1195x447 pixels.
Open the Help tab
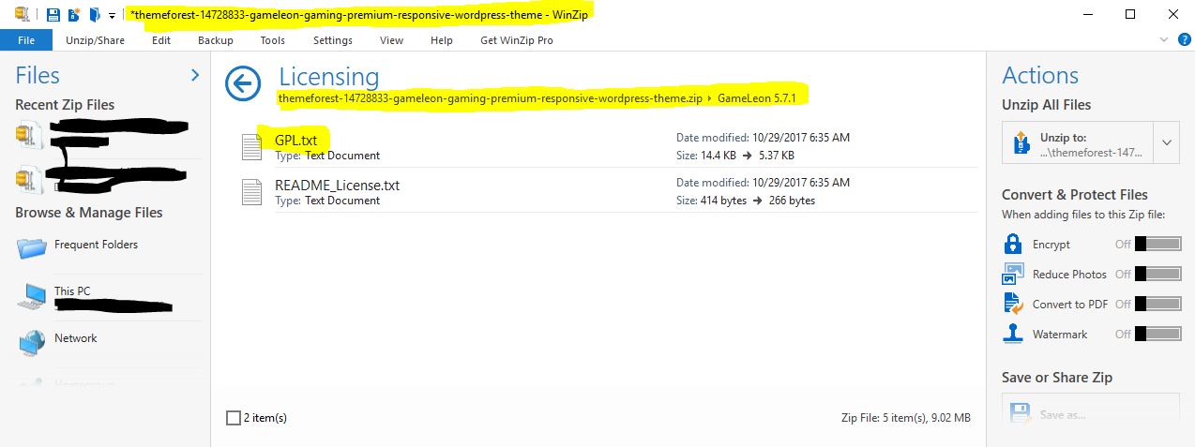[x=442, y=40]
